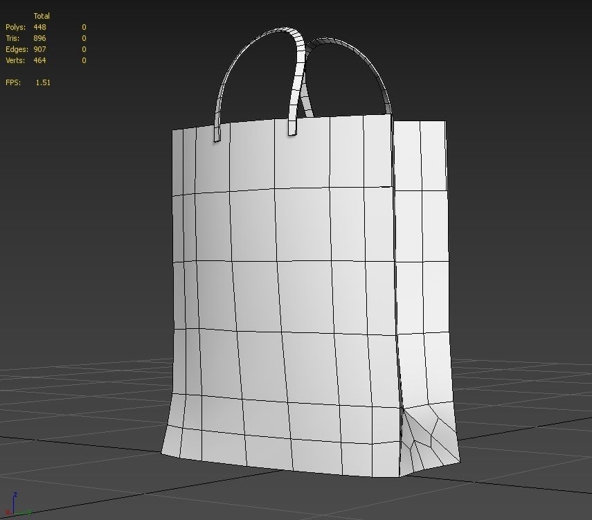
Task: Click the 'Verts:' statistics label
Action: [15, 60]
